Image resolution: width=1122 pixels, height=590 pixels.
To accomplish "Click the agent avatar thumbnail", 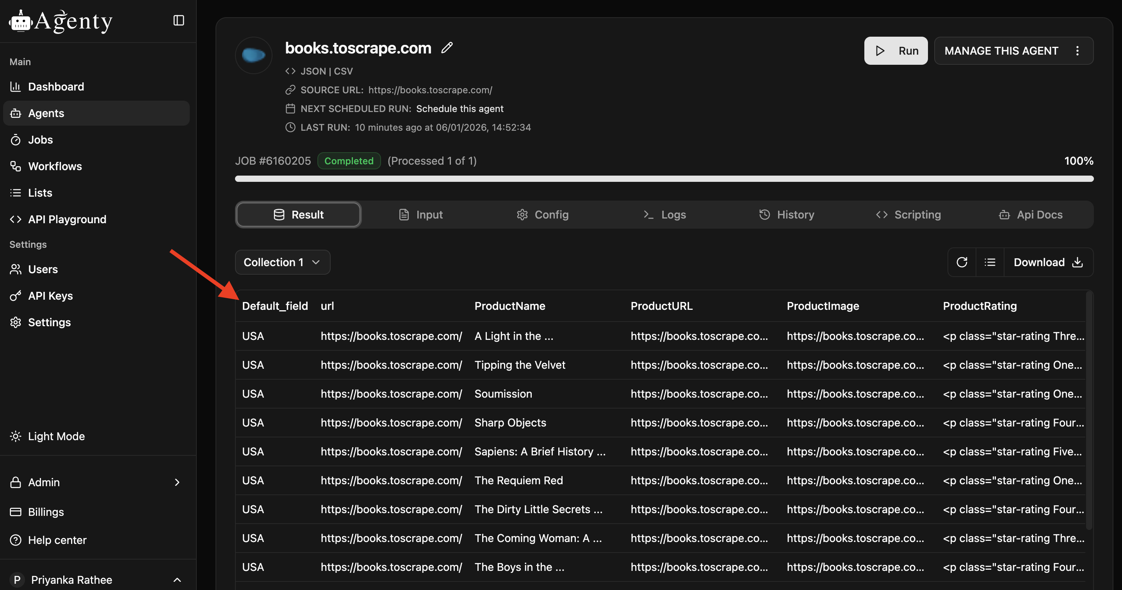I will [253, 55].
